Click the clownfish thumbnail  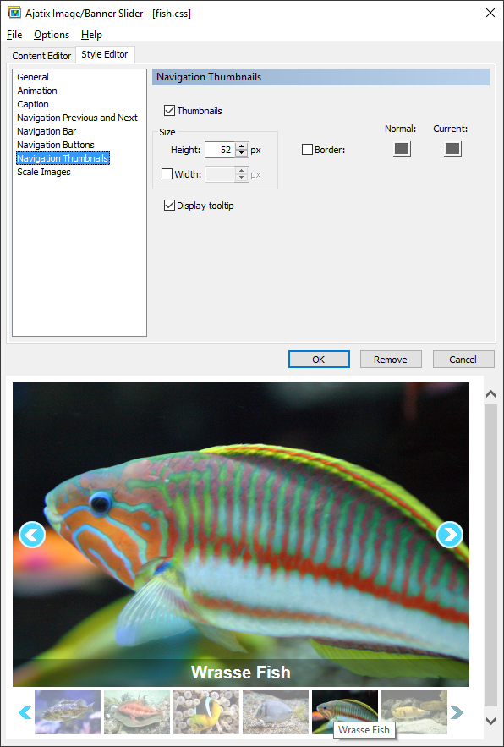206,712
